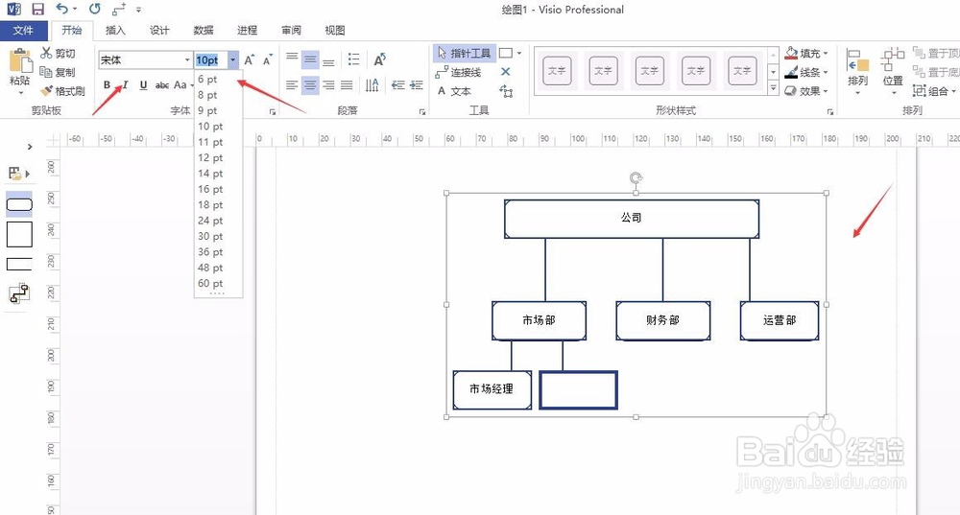Open the File (文件) tab
960x515 pixels.
tap(23, 30)
